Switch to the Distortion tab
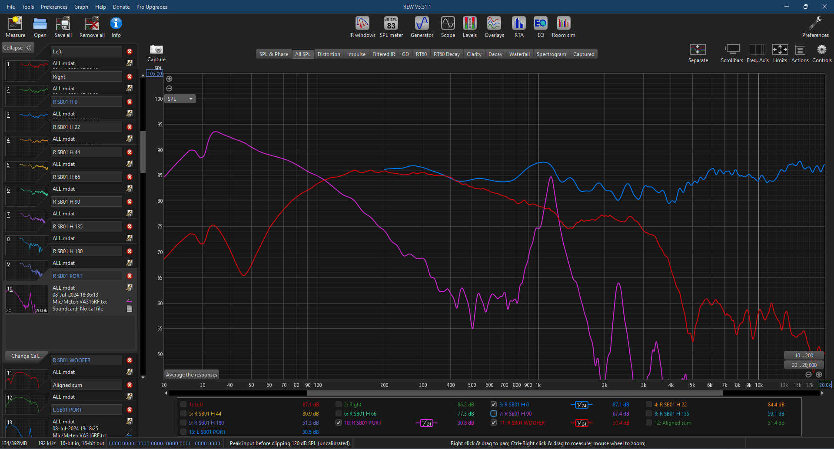 329,54
